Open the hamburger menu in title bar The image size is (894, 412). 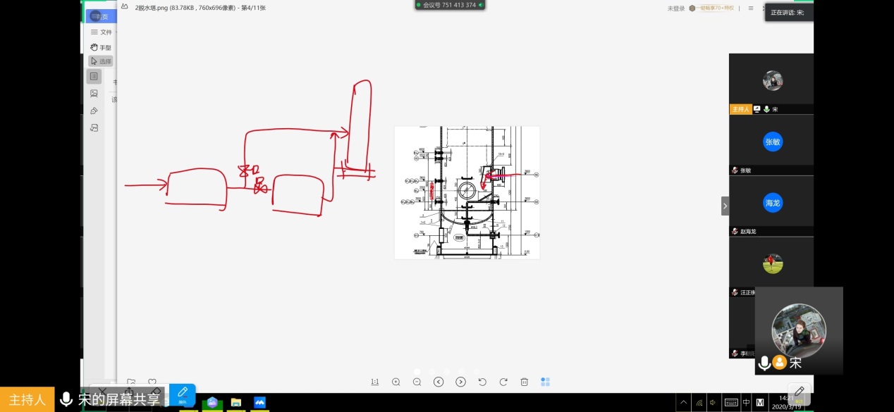(x=751, y=8)
